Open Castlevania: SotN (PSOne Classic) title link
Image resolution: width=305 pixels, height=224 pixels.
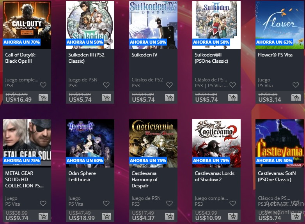coord(277,176)
